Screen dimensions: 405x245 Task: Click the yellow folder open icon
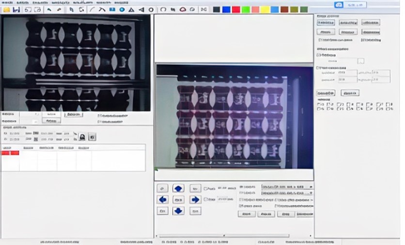coord(6,10)
